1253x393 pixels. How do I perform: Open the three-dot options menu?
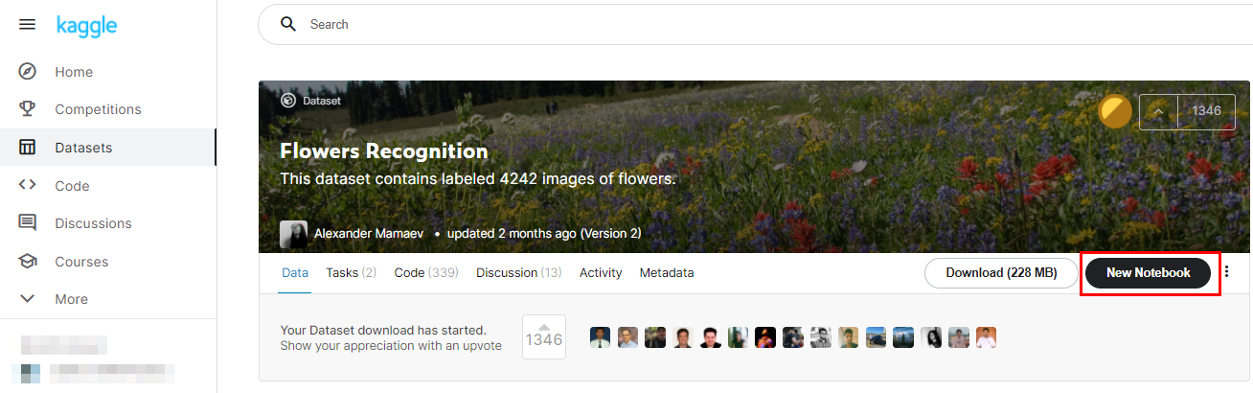pyautogui.click(x=1227, y=272)
